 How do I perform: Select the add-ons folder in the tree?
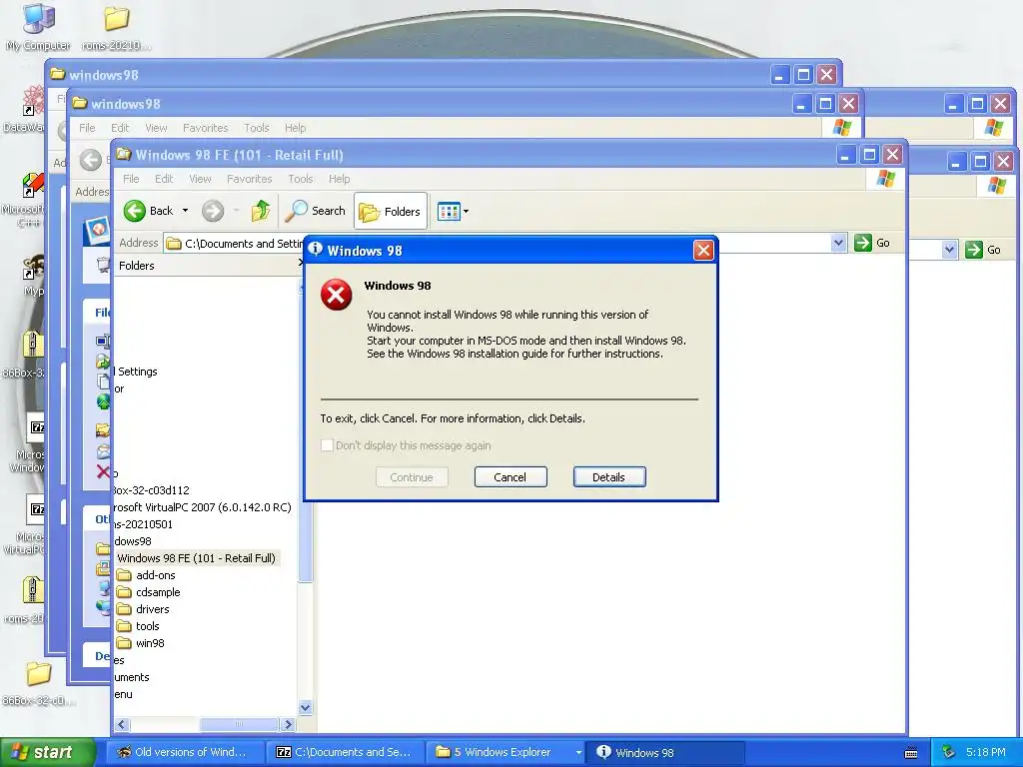coord(146,575)
